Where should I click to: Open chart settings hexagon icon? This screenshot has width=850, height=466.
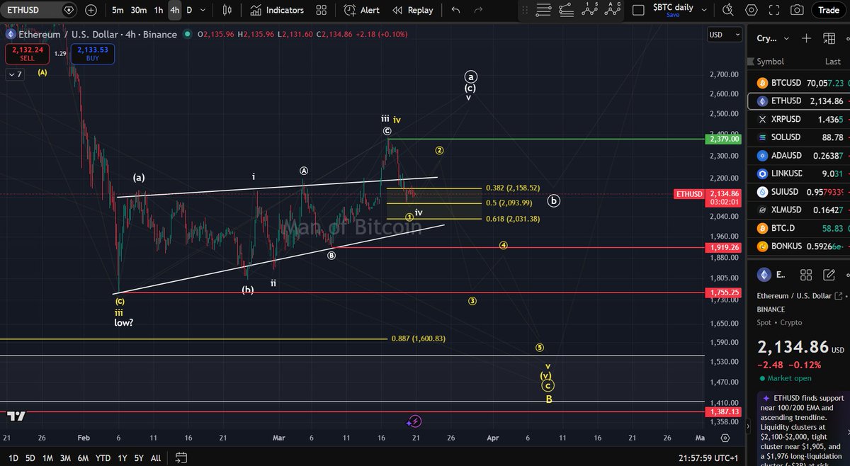click(752, 11)
